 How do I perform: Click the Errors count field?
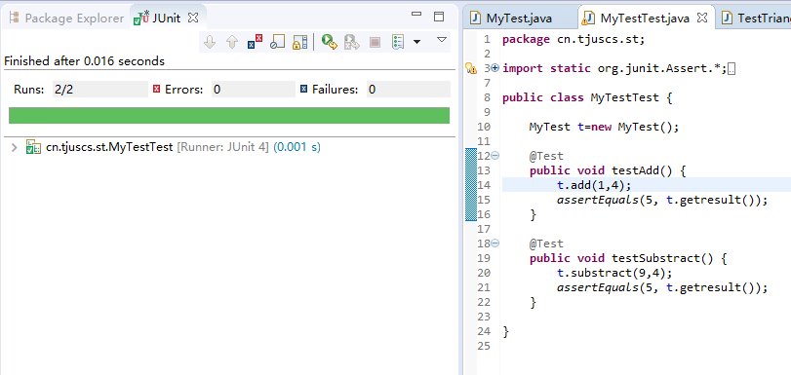[x=254, y=90]
